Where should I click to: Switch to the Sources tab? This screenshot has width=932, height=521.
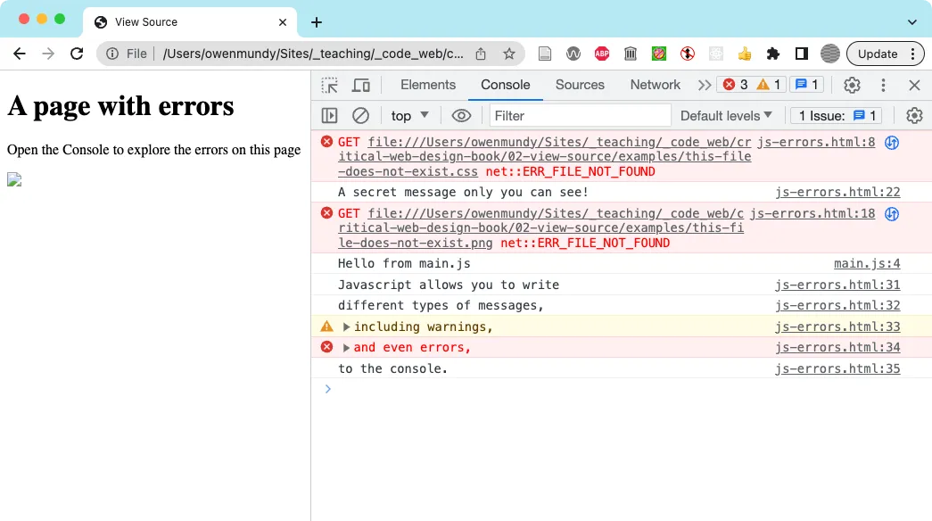pyautogui.click(x=580, y=85)
